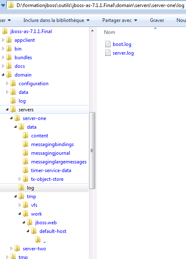Viewport: 186px width, 259px height.
Task: Collapse the default-host tree node
Action: 28,231
